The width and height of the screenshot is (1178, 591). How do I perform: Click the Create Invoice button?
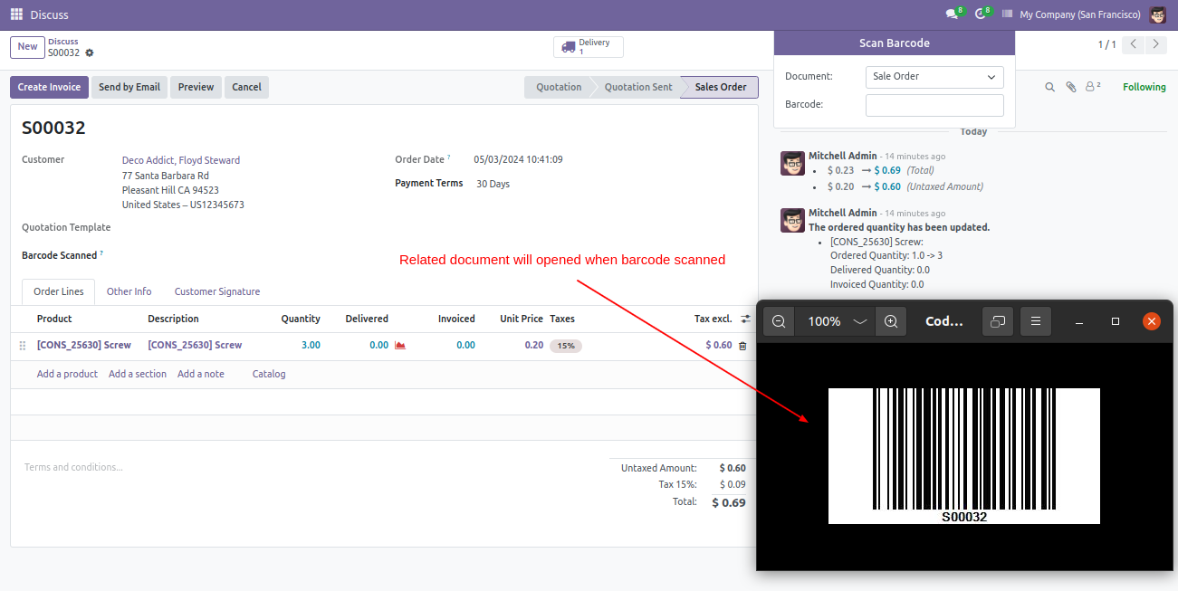(49, 88)
